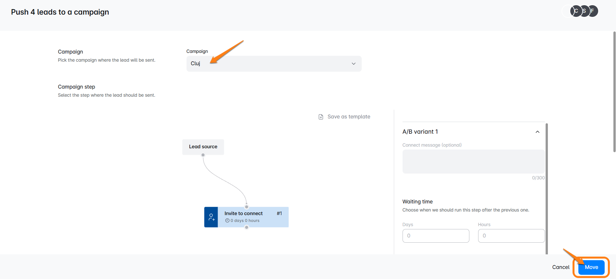Select the Invite to connect step label
Image resolution: width=616 pixels, height=279 pixels.
click(243, 213)
